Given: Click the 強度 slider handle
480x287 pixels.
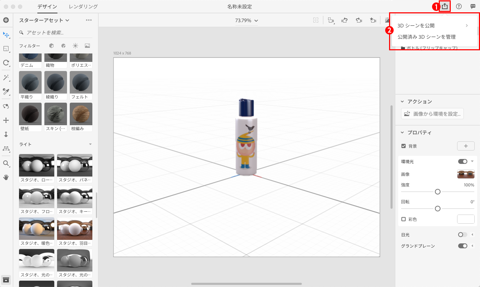Looking at the screenshot, I should point(438,192).
